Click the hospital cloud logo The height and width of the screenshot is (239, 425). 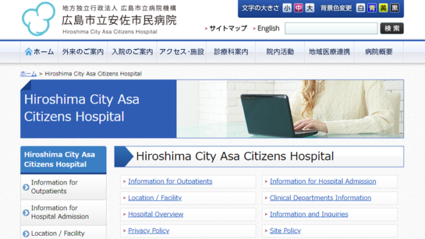[39, 19]
